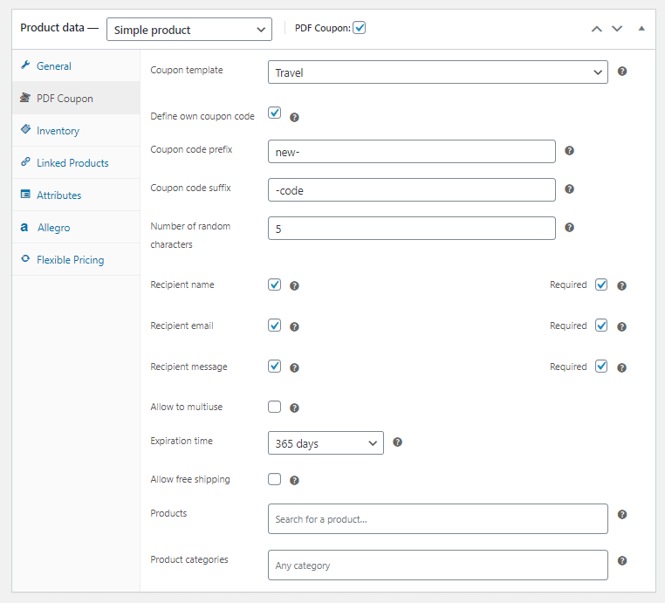This screenshot has height=603, width=665.
Task: Enable the Allow free shipping checkbox
Action: [x=274, y=479]
